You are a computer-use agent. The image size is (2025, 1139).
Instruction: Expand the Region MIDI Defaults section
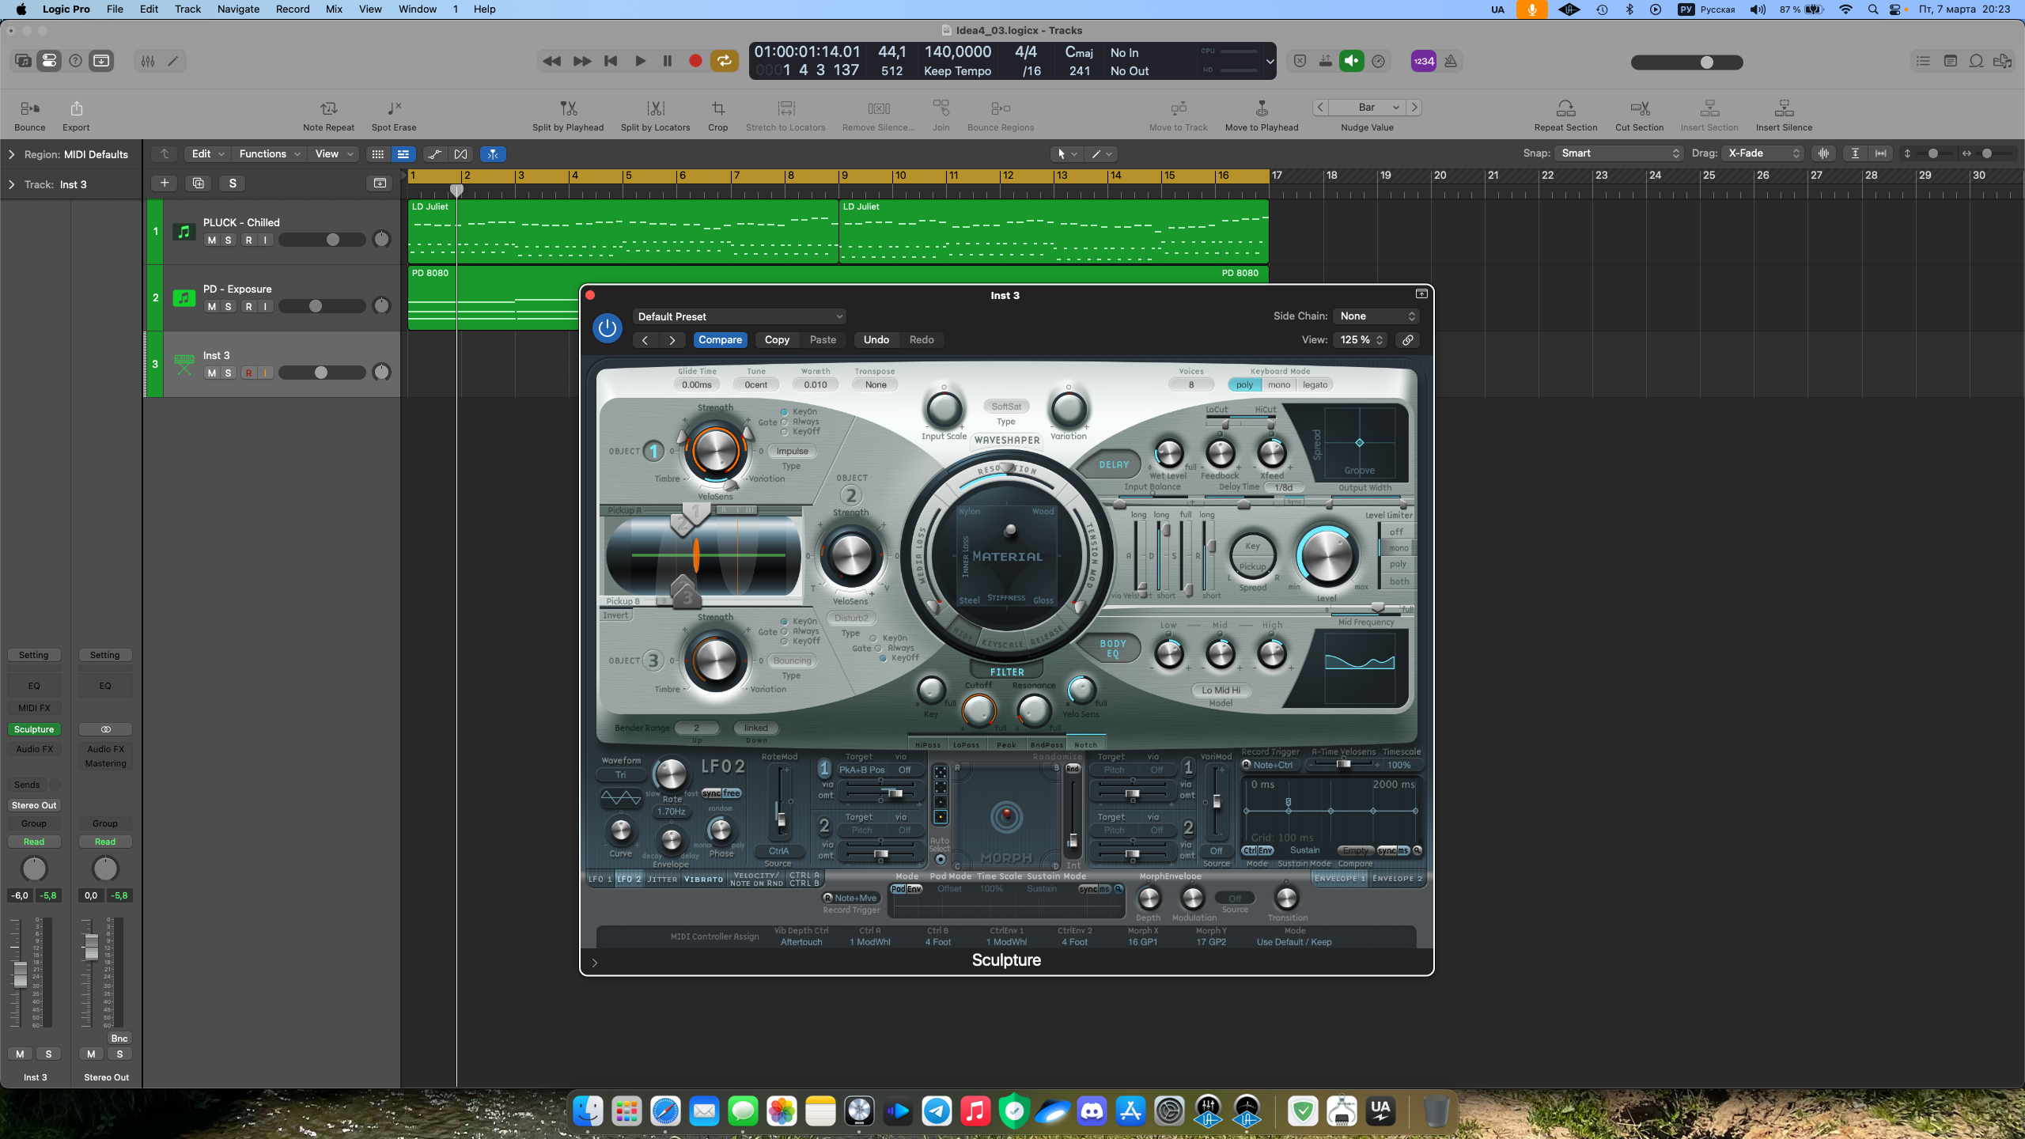12,155
